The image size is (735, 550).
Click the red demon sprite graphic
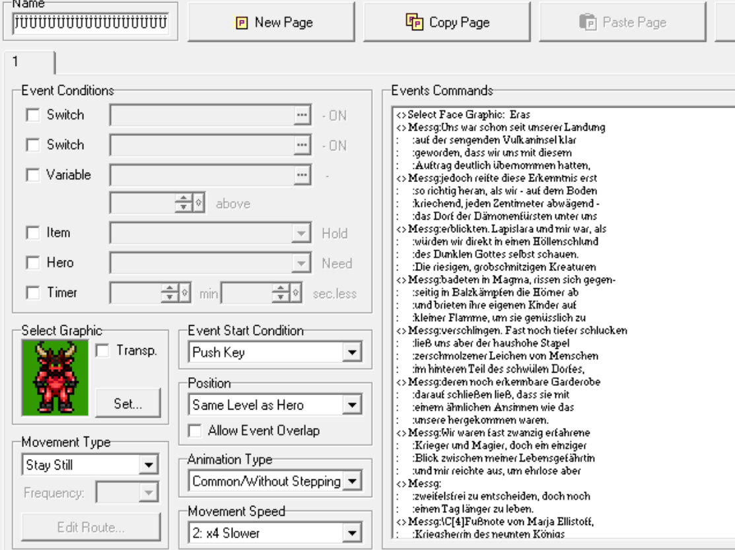55,377
